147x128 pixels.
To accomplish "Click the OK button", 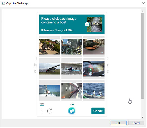I will (x=118, y=123).
